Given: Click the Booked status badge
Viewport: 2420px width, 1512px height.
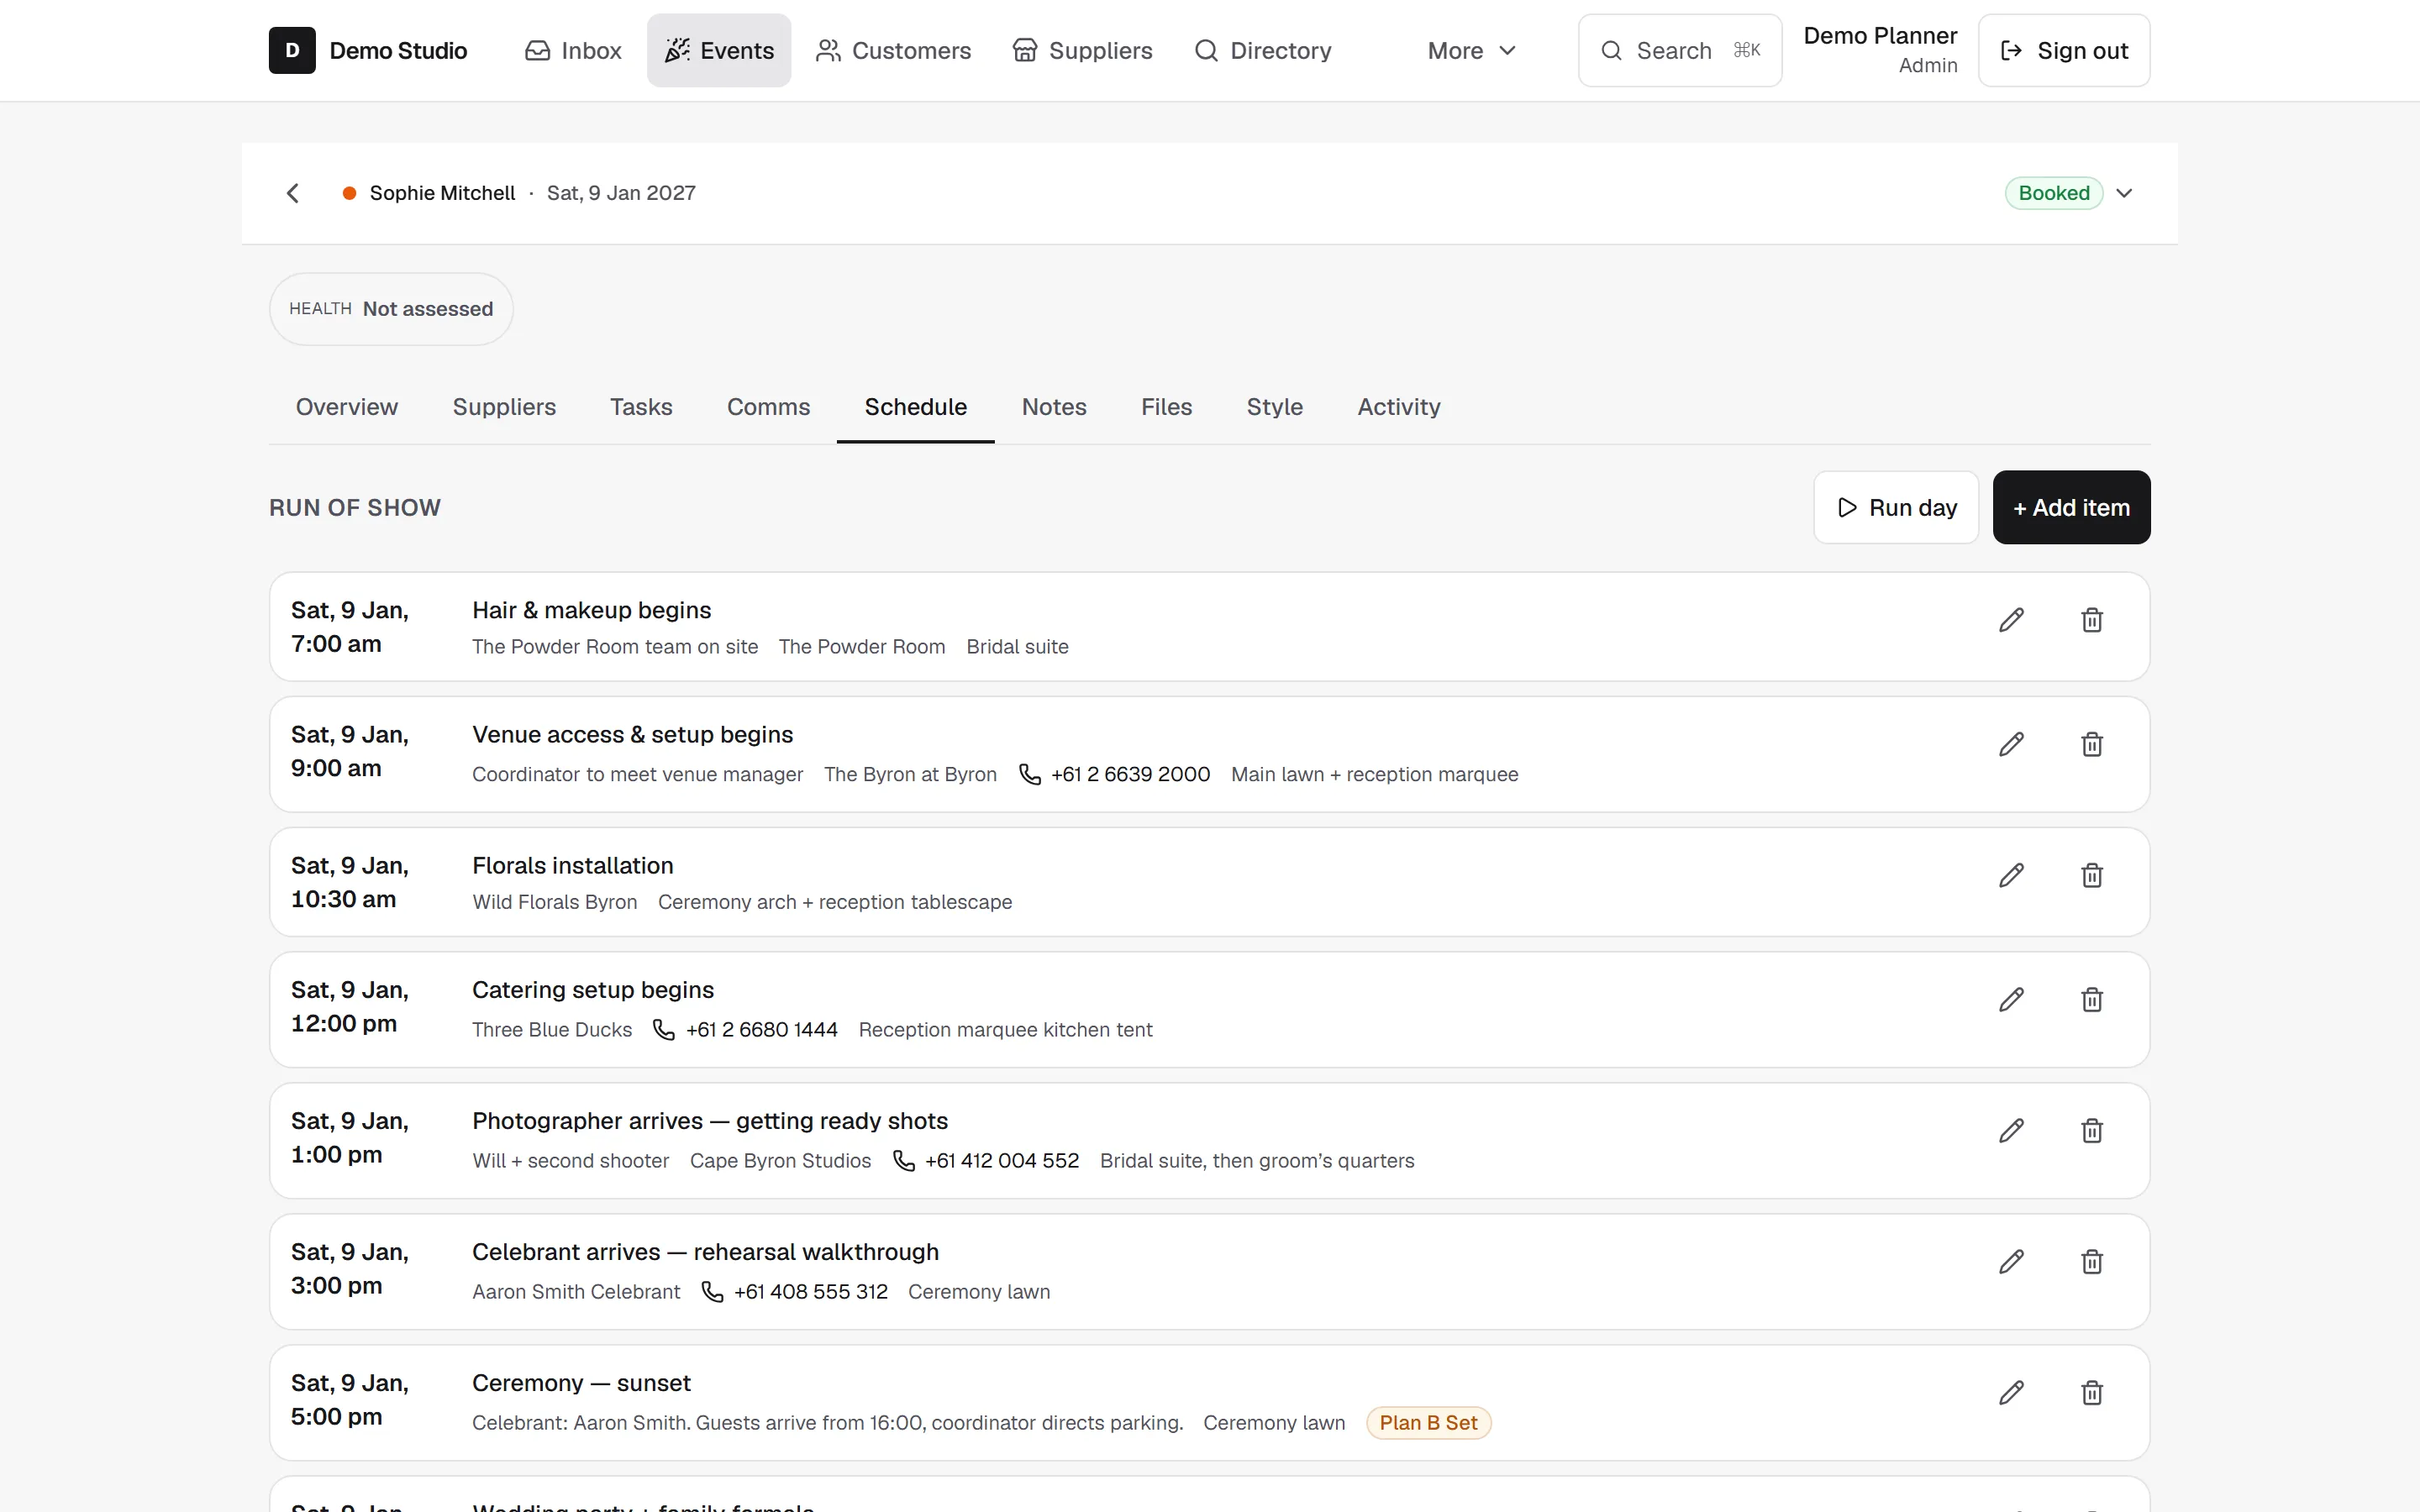Looking at the screenshot, I should 2054,193.
